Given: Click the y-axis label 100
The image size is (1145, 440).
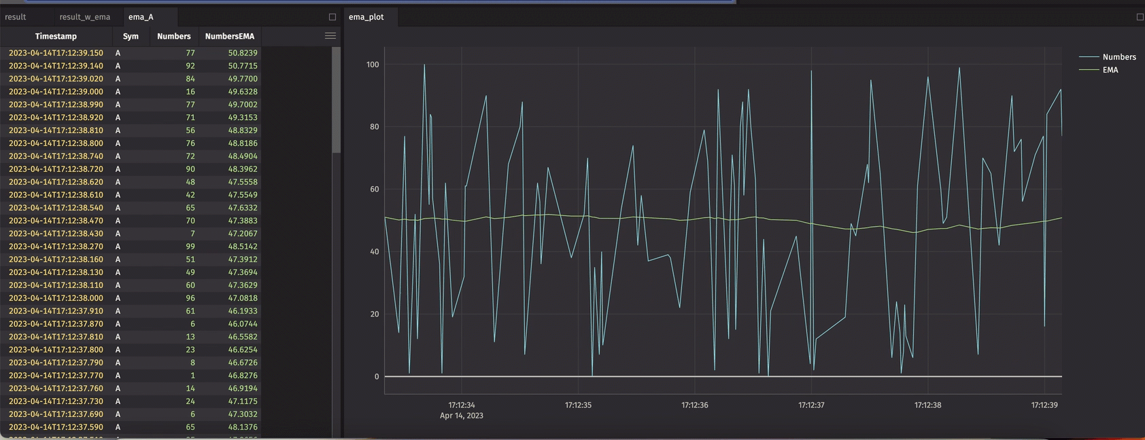Looking at the screenshot, I should (x=373, y=65).
